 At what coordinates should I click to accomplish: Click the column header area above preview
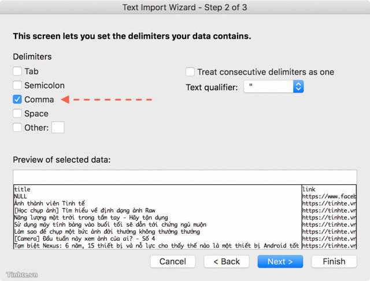(x=185, y=177)
